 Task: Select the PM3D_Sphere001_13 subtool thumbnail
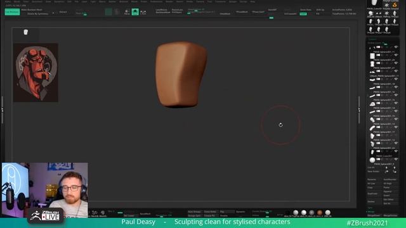372,120
